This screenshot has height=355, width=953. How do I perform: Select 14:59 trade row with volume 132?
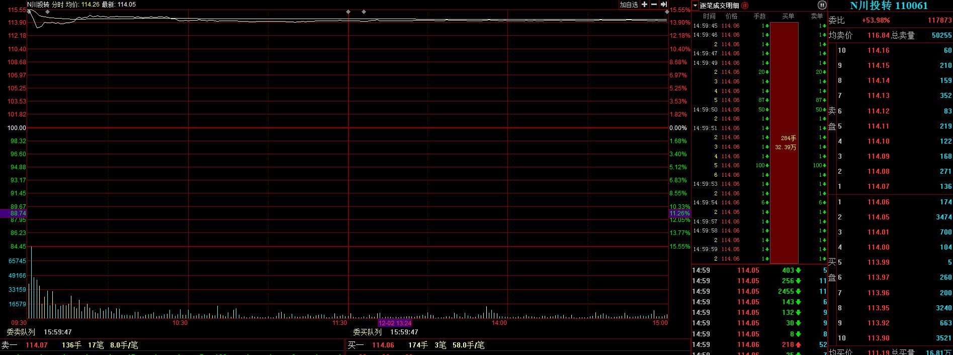759,312
